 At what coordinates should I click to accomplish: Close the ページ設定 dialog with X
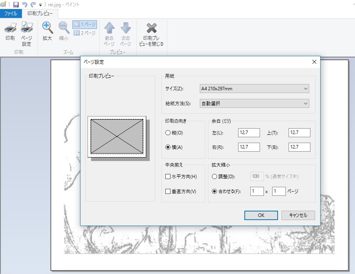(x=314, y=62)
